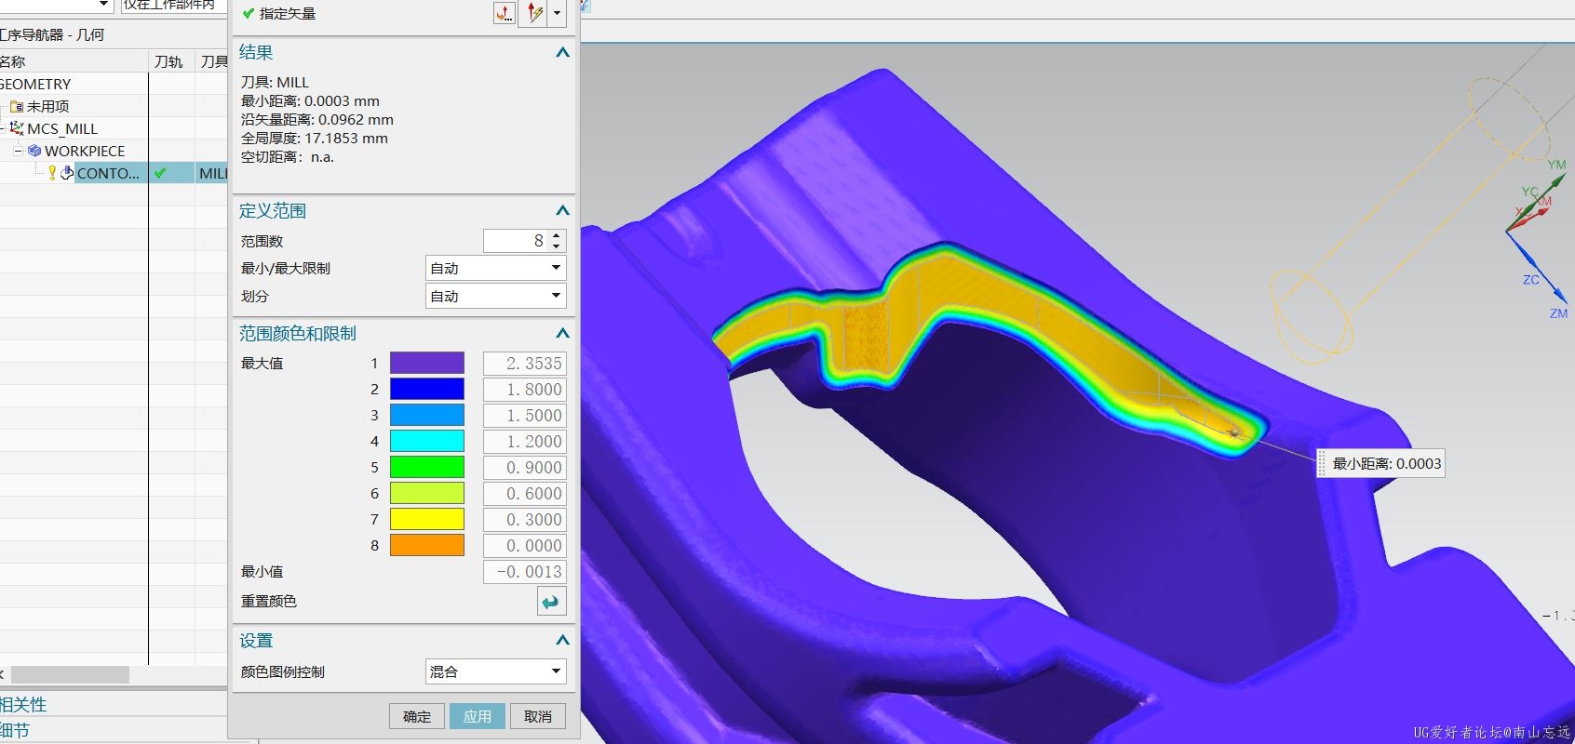Click the 0.0000 limit field
The height and width of the screenshot is (744, 1575).
coord(525,546)
